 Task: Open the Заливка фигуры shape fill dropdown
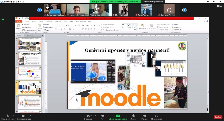point(163,25)
